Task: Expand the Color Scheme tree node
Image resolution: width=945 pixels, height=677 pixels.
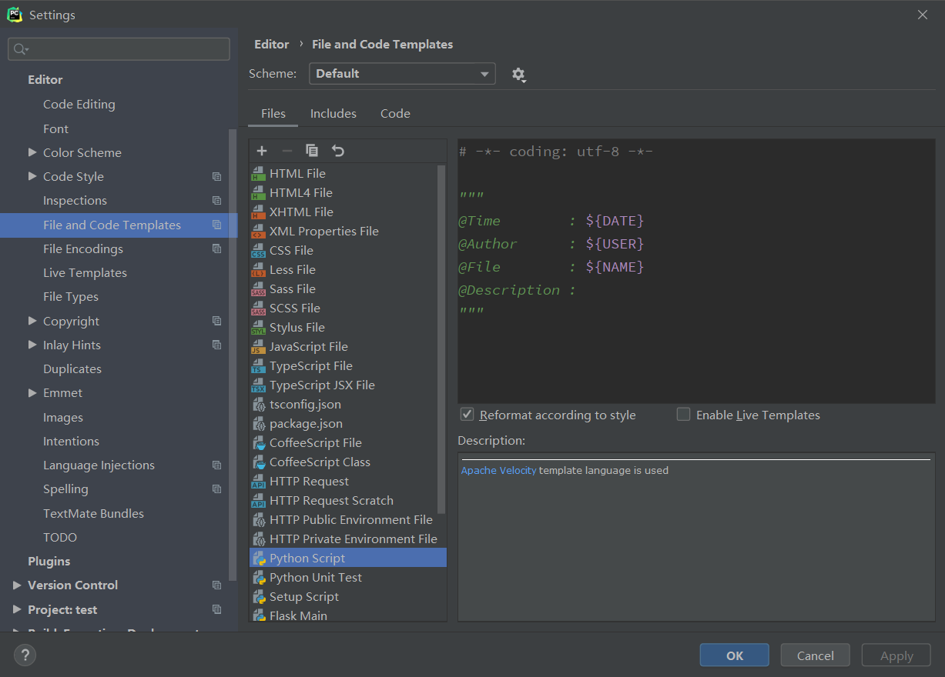Action: click(x=32, y=152)
